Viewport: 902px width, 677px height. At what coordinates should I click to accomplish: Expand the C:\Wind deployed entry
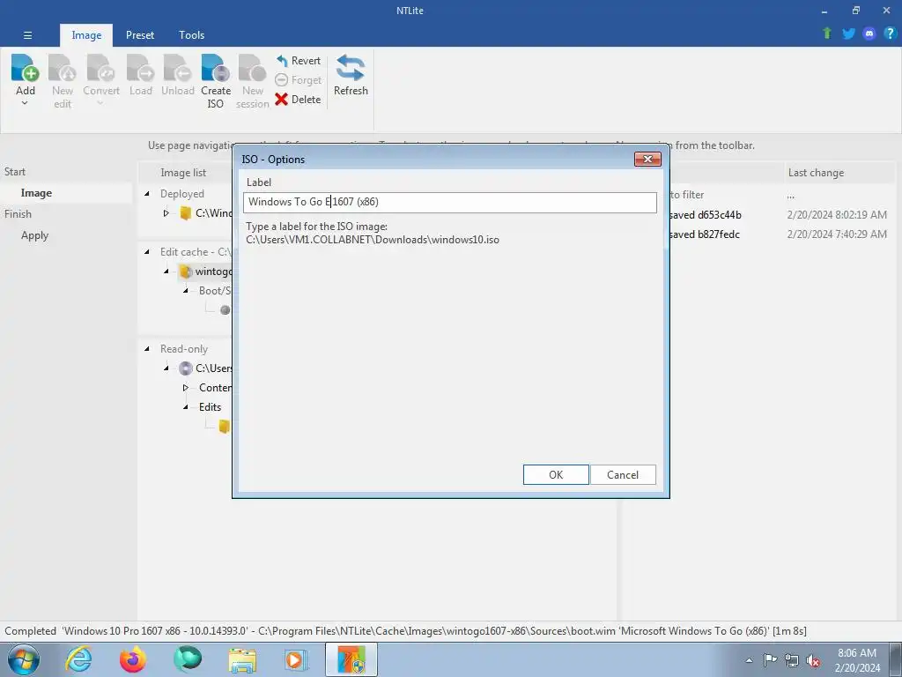tap(166, 213)
